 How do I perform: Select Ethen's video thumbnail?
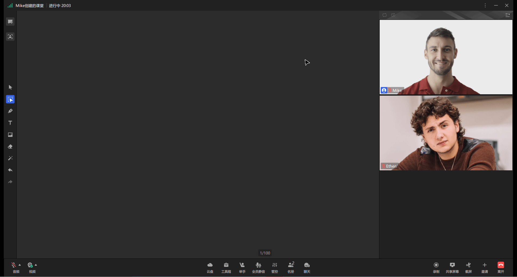[446, 133]
